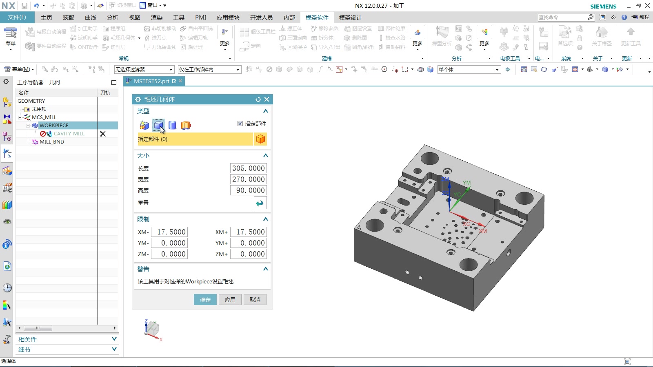Viewport: 653px width, 367px height.
Task: Click the 定向 orientation tool
Action: coord(251,46)
